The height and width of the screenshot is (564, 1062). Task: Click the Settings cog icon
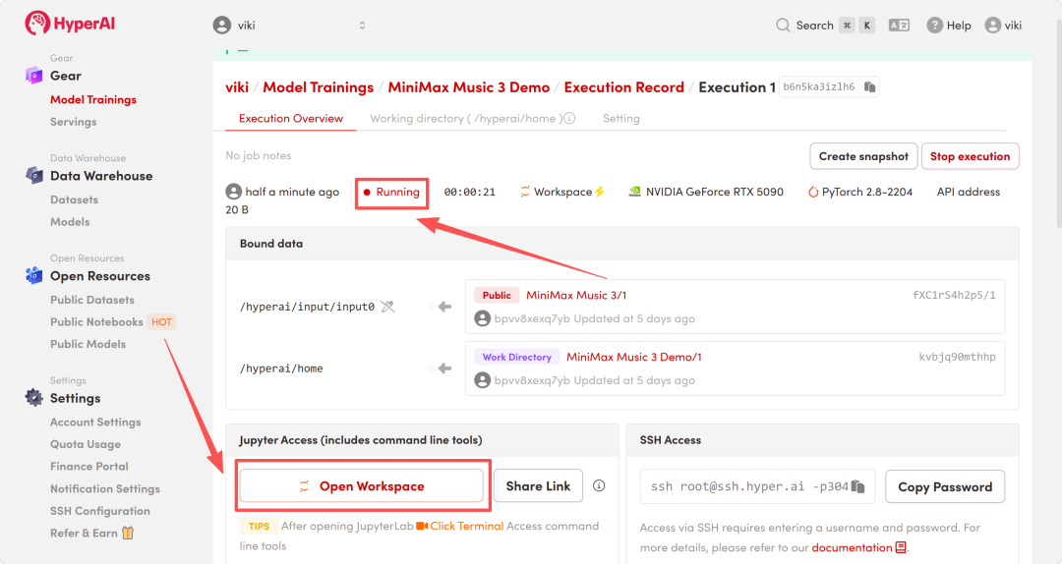tap(33, 397)
